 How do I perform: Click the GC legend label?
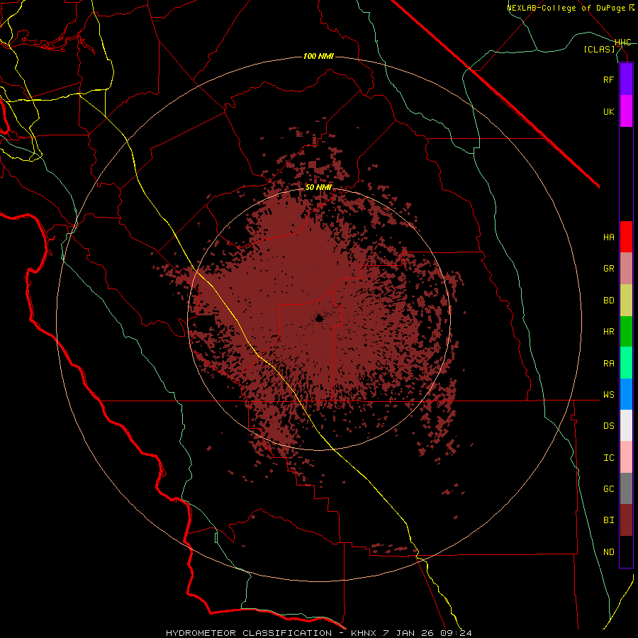click(x=609, y=488)
